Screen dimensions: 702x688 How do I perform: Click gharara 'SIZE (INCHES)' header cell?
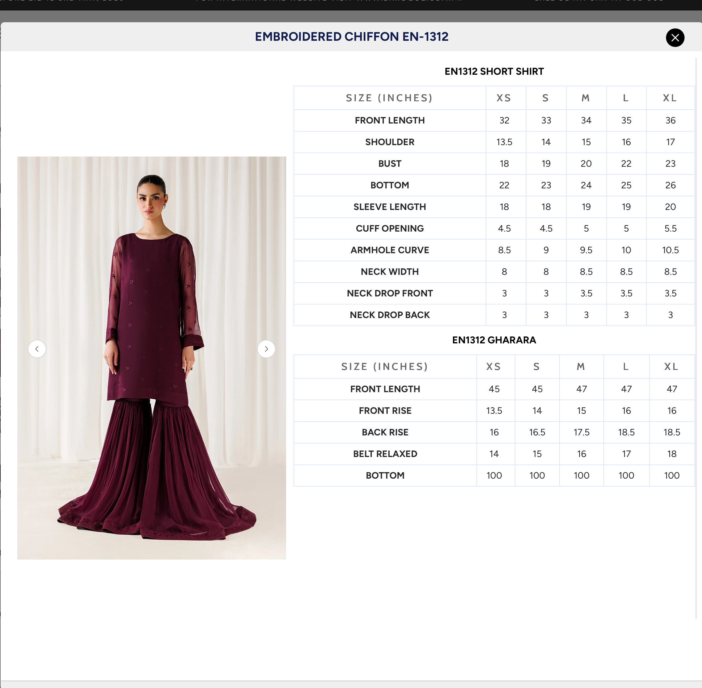(x=385, y=367)
